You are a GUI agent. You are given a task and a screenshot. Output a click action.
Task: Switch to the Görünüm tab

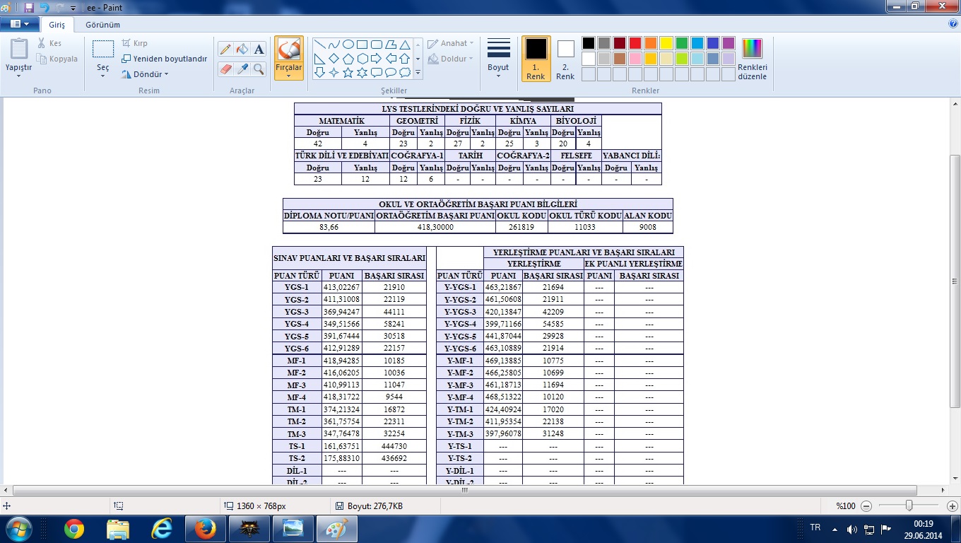102,25
